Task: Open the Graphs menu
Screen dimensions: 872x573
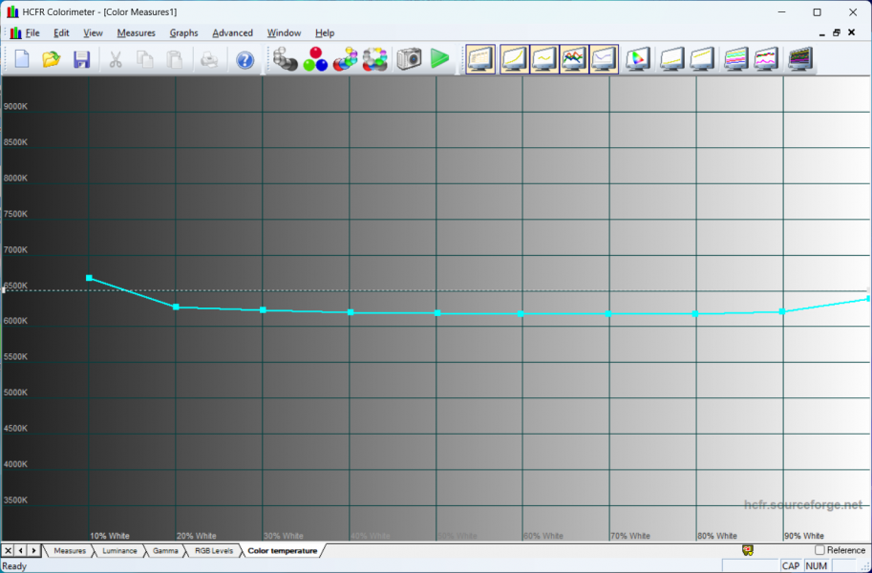Action: pos(183,32)
